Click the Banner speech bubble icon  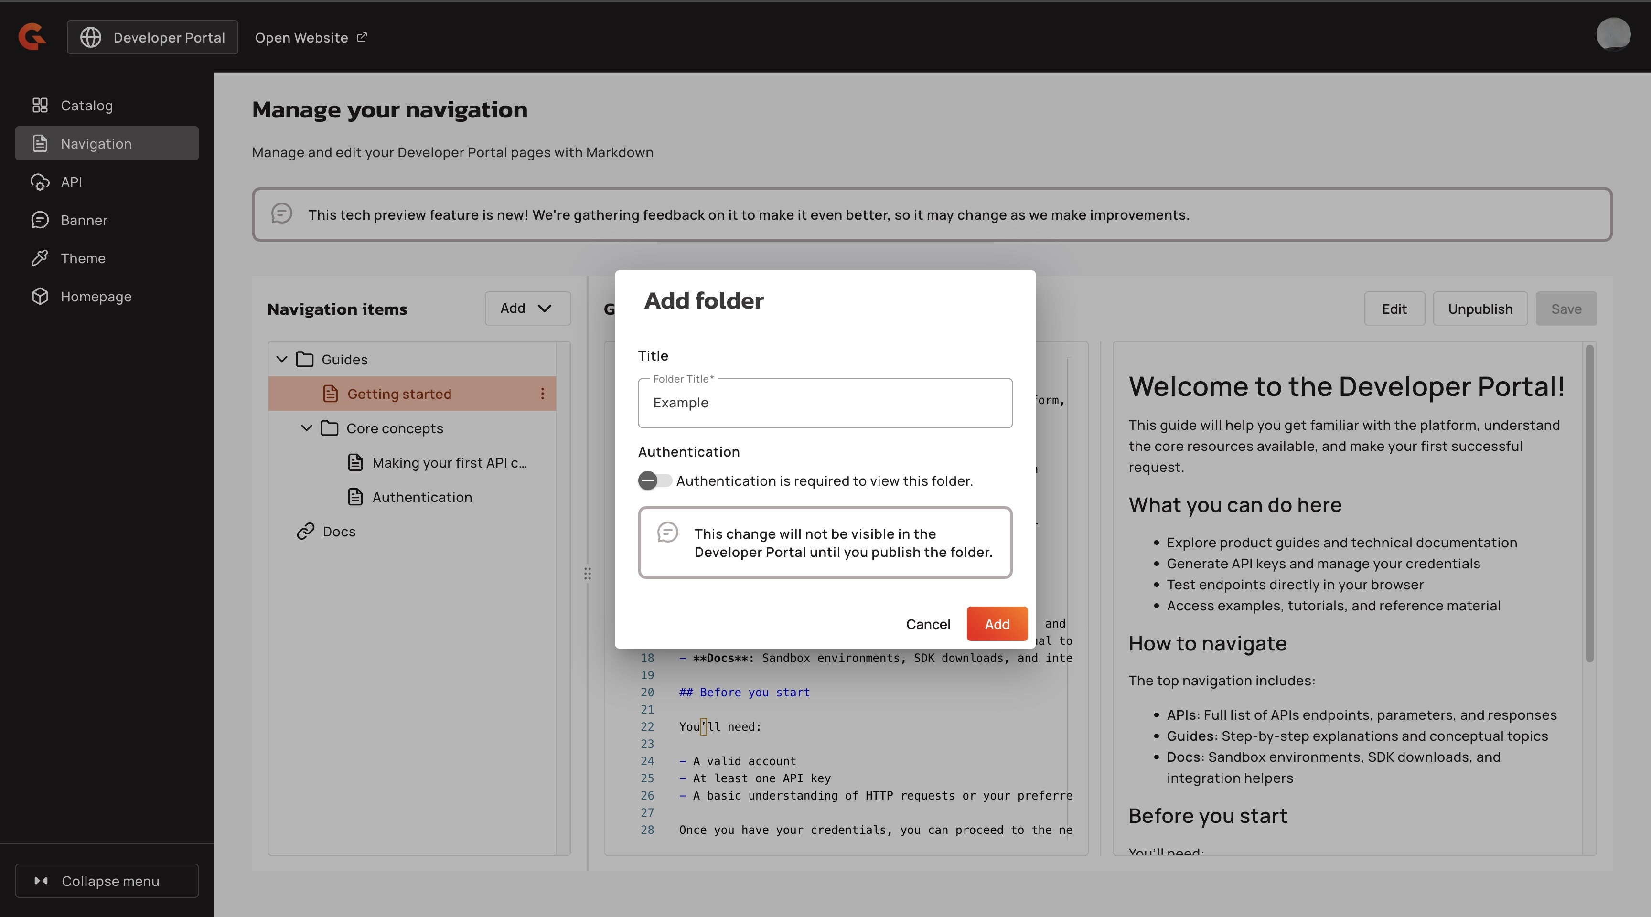click(x=40, y=220)
